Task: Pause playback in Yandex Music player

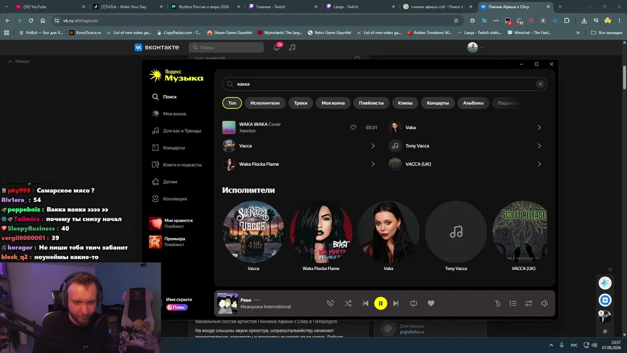Action: [381, 303]
